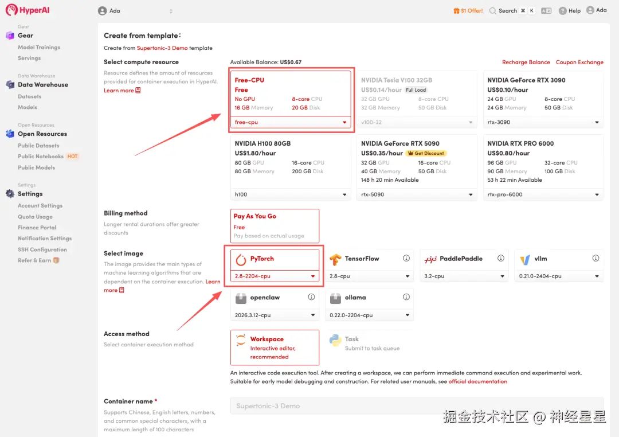Open the PaddlePaddle image info icon
This screenshot has height=437, width=619.
pyautogui.click(x=501, y=258)
